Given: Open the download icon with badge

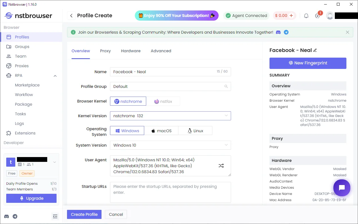Looking at the screenshot, I should coord(318,16).
